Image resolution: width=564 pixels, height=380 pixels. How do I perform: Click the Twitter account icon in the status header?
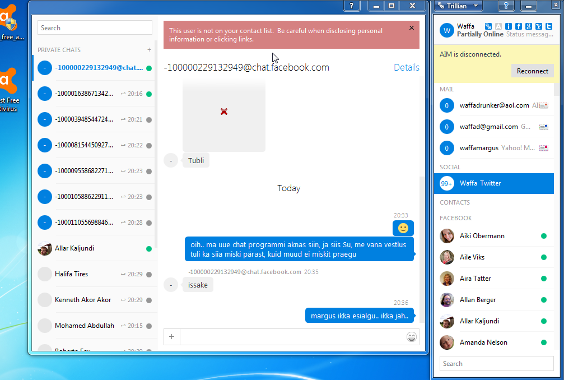coord(548,26)
